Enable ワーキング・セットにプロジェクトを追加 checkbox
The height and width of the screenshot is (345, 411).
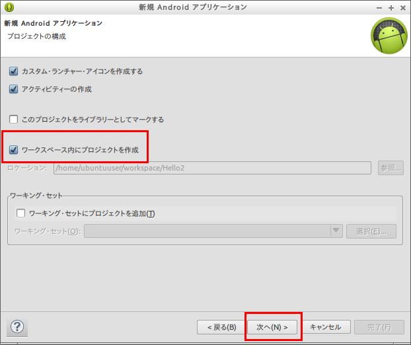[20, 213]
